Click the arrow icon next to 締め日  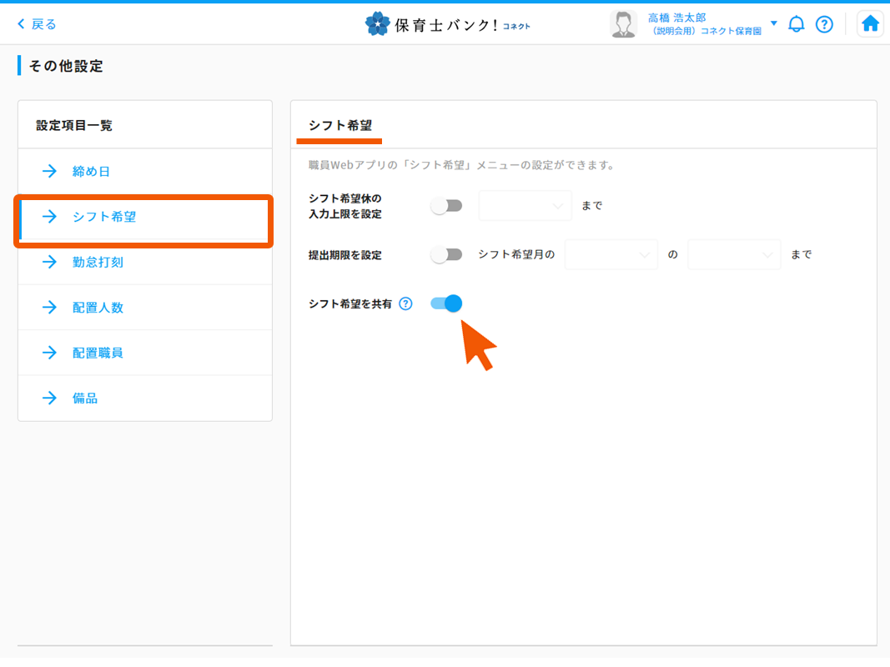pyautogui.click(x=49, y=172)
